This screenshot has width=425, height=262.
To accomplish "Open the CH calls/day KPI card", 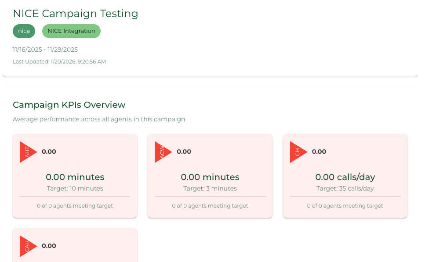I will (345, 176).
